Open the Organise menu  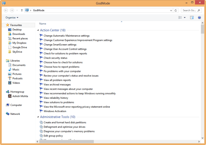[12, 17]
